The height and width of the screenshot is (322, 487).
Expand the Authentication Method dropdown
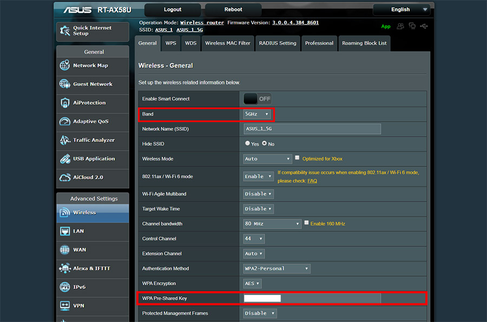point(277,269)
